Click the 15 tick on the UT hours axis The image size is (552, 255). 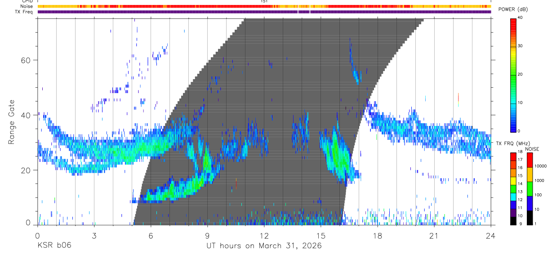[321, 236]
